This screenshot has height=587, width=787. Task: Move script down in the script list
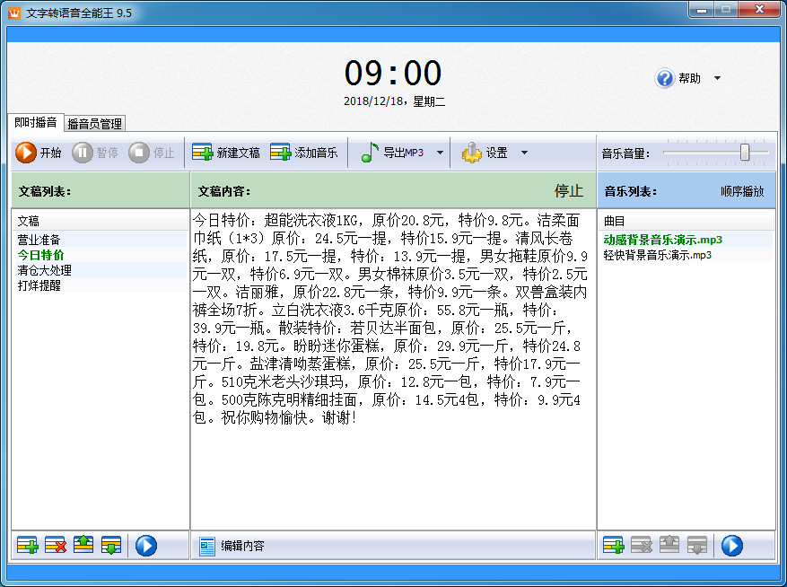[x=111, y=546]
